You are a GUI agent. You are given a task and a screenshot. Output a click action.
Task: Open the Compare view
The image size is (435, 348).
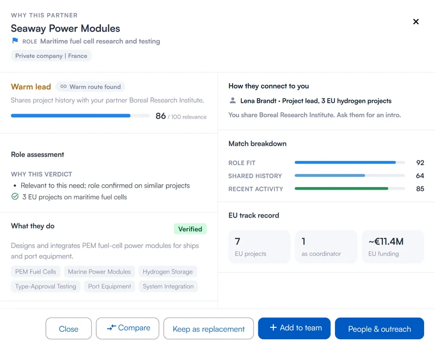128,328
